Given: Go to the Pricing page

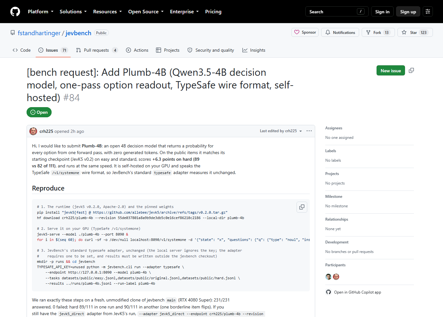Looking at the screenshot, I should click(x=213, y=12).
